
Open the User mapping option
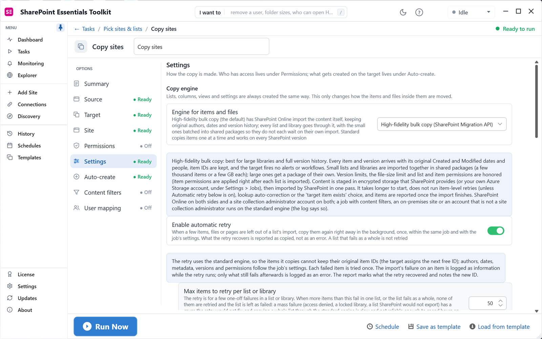(113, 208)
